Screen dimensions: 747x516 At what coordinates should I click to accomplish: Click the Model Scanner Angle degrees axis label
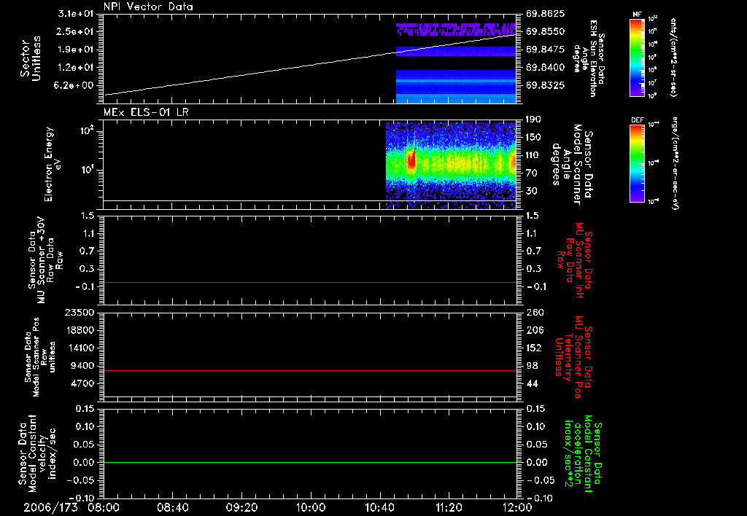click(572, 165)
